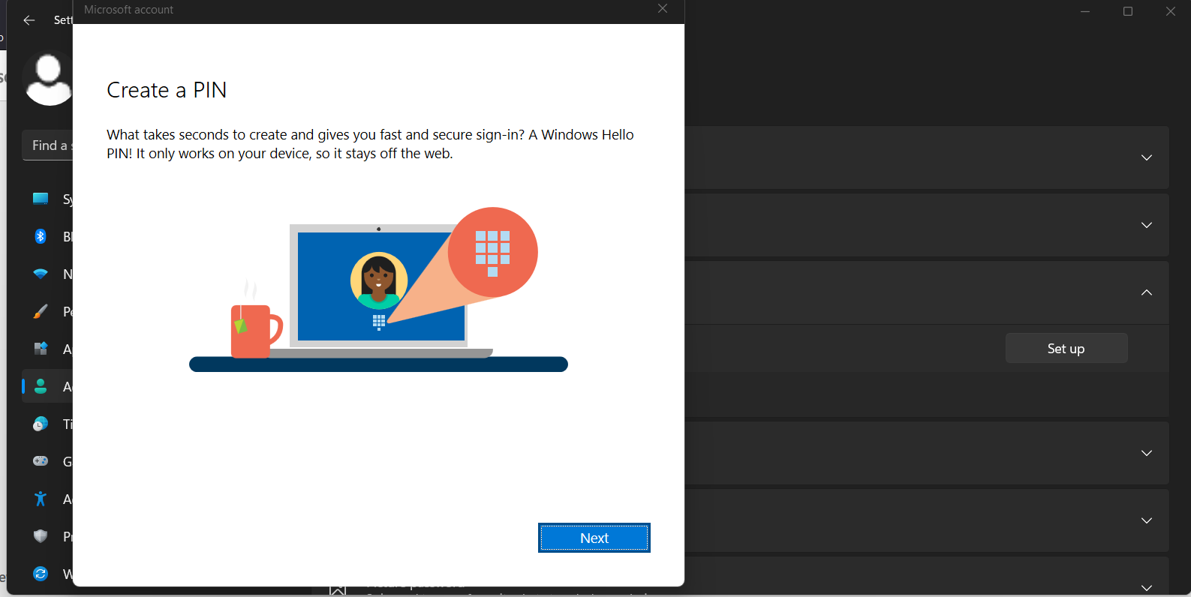
Task: Click the Next button in PIN dialog
Action: pyautogui.click(x=594, y=538)
